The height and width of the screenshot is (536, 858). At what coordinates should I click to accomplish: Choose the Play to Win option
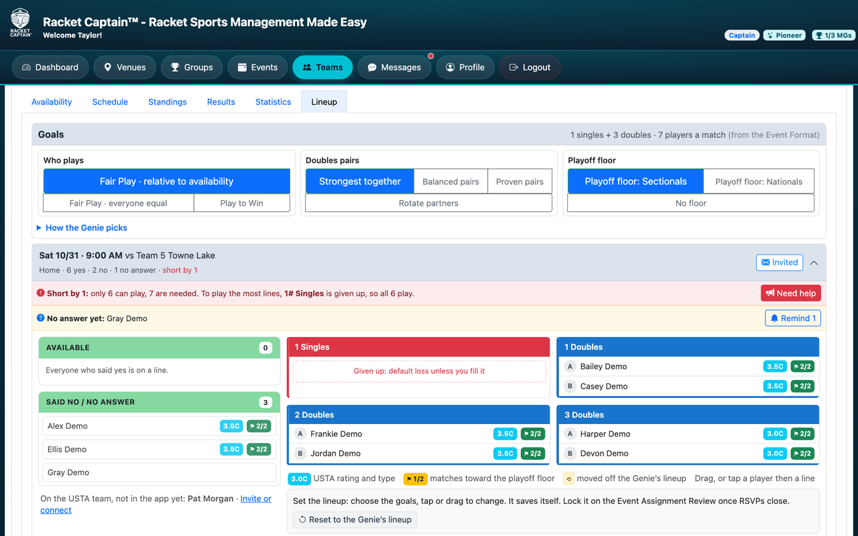(x=242, y=203)
